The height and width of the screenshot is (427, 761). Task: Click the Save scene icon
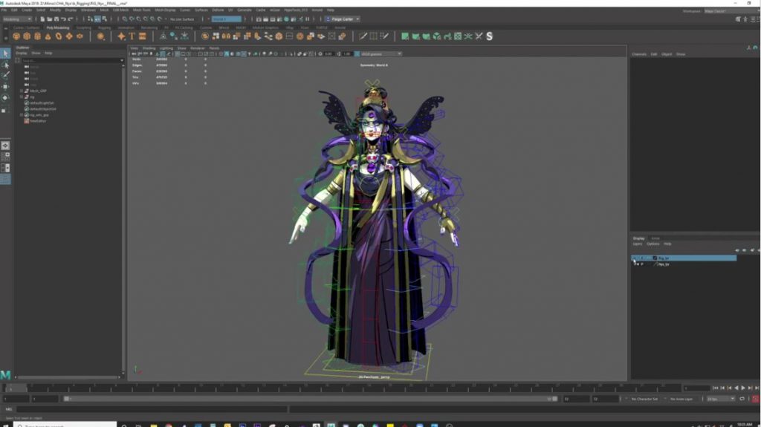point(56,19)
